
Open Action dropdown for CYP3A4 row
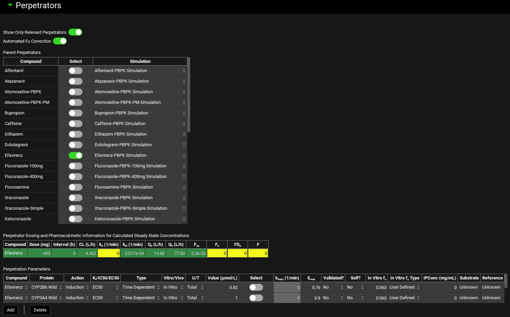tap(77, 298)
